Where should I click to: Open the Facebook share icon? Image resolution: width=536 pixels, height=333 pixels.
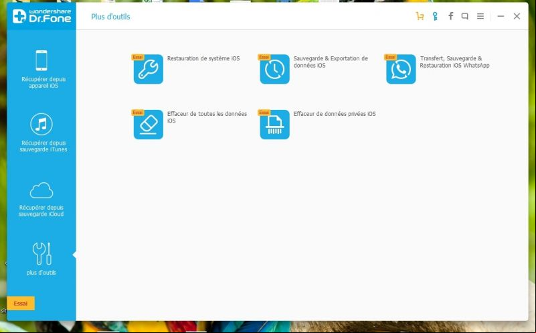[450, 16]
